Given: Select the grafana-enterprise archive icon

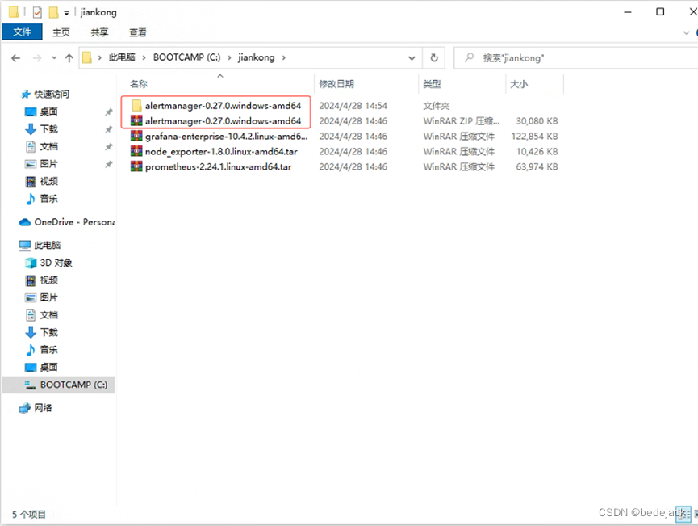Looking at the screenshot, I should [136, 136].
